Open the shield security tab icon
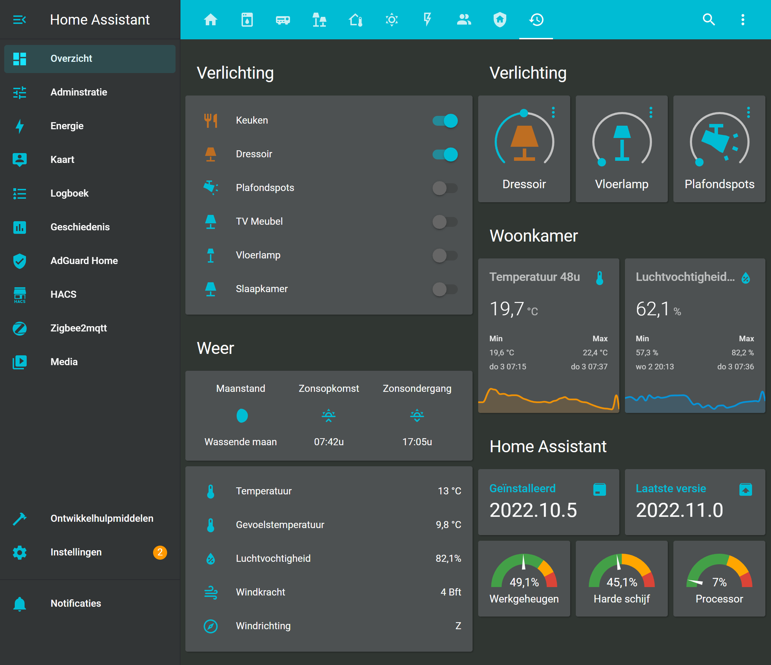The width and height of the screenshot is (771, 665). click(500, 20)
